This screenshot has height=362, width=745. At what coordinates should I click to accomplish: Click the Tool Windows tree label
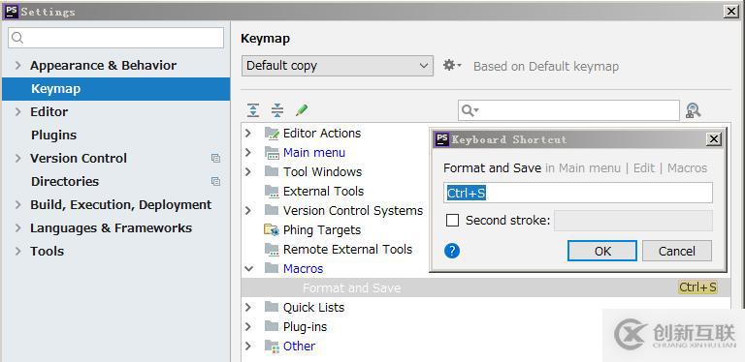[322, 171]
